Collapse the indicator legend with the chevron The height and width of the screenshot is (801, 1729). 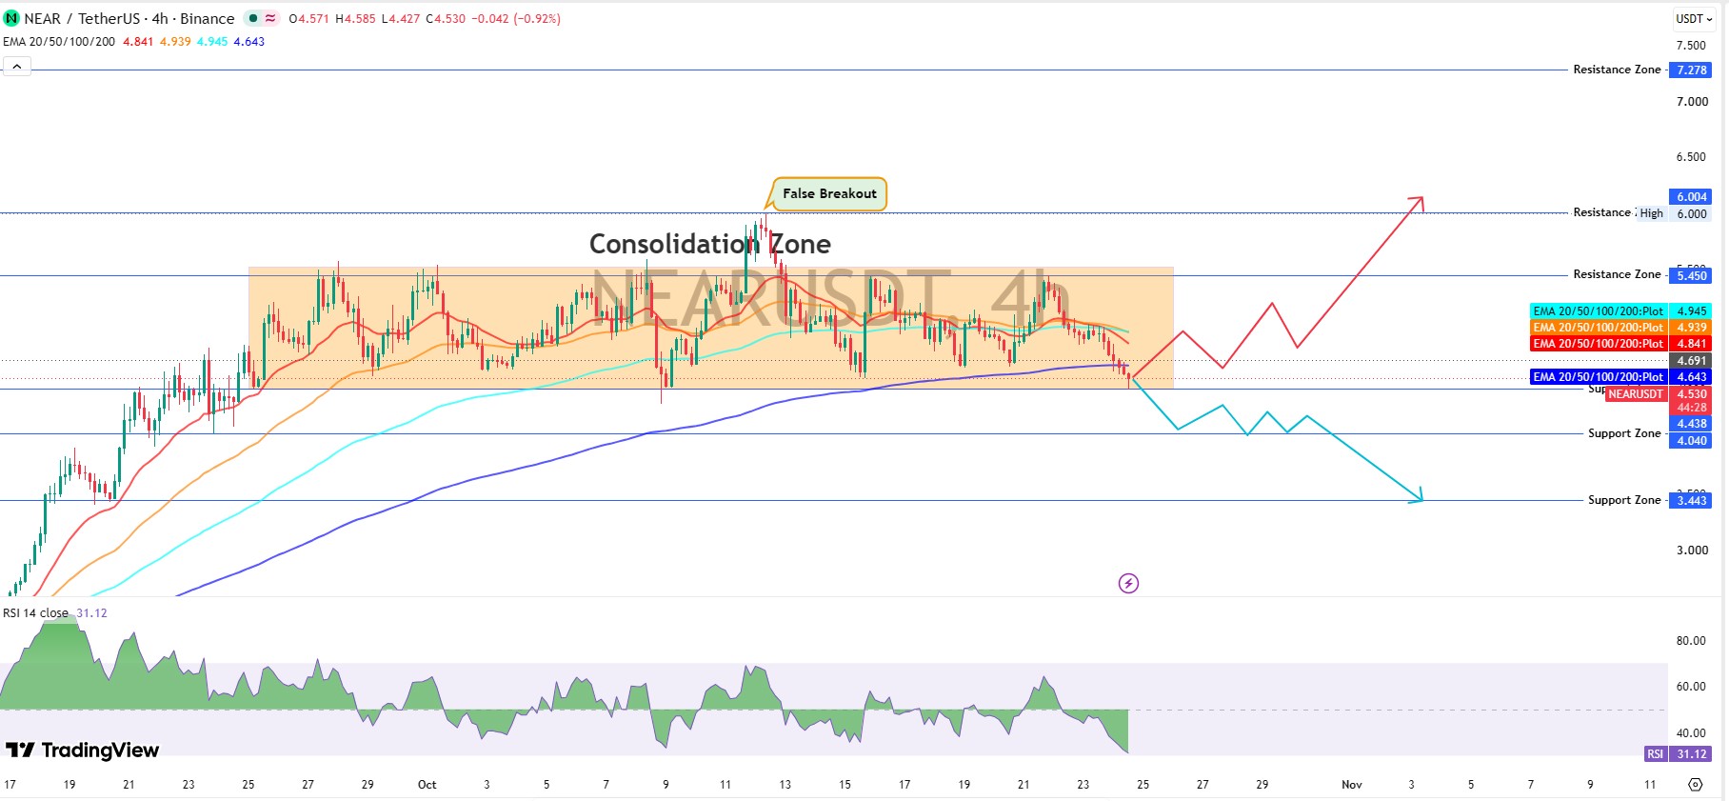[x=17, y=66]
